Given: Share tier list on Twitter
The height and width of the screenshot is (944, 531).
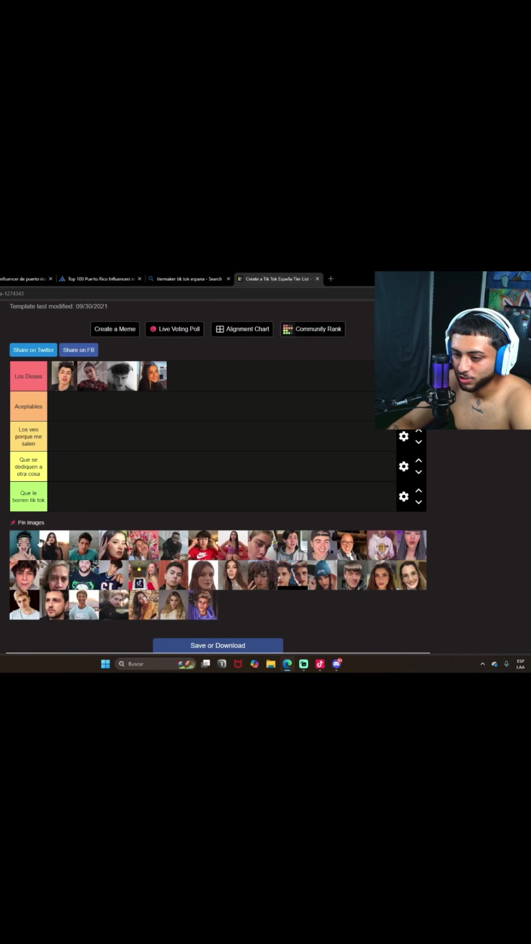Looking at the screenshot, I should point(33,350).
